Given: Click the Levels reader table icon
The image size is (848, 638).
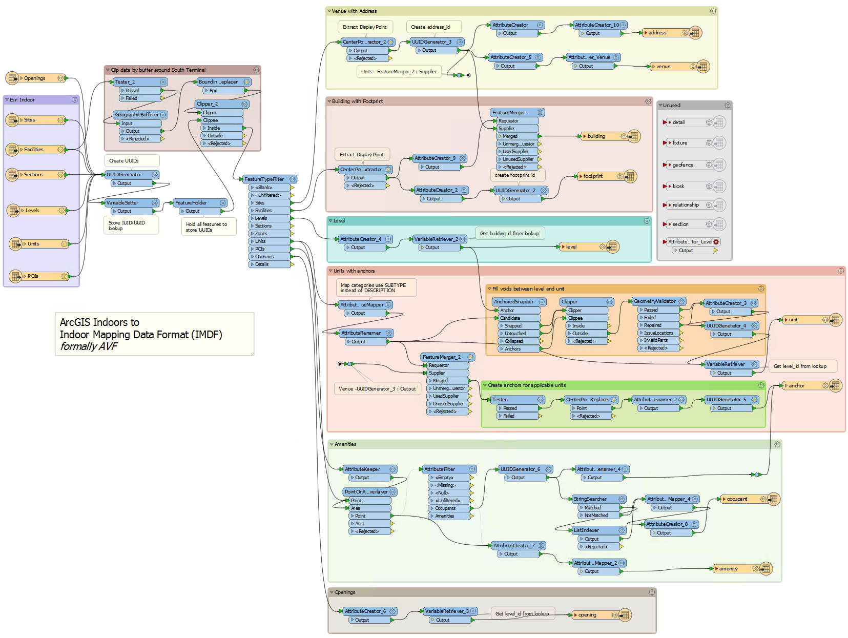Looking at the screenshot, I should pos(14,211).
